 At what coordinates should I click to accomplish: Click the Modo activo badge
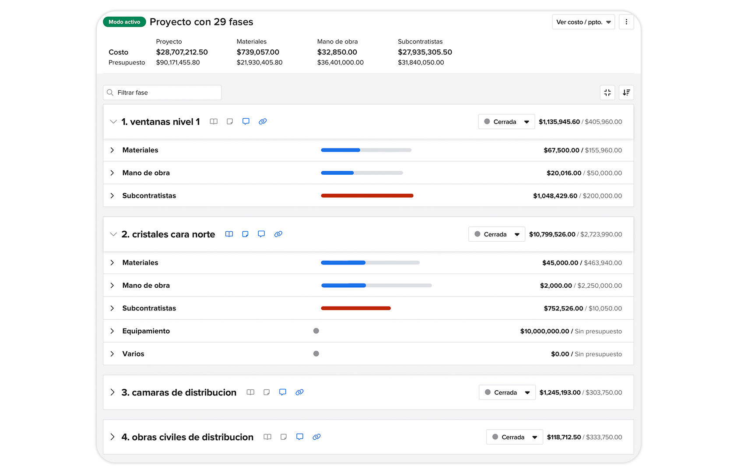(124, 21)
